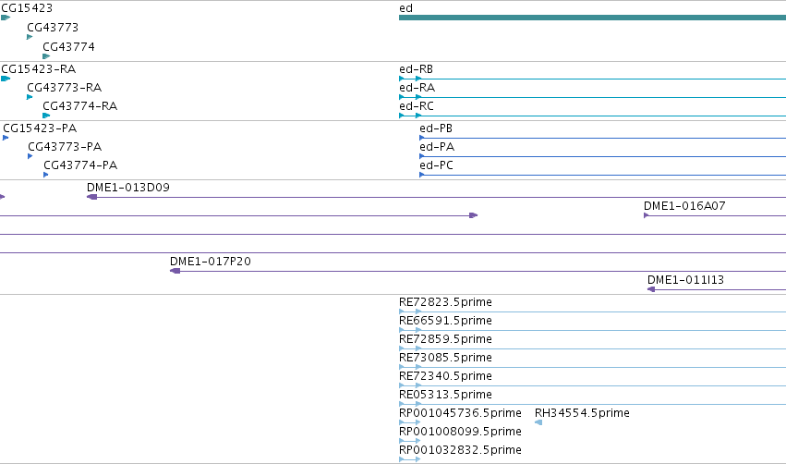Viewport: 786px width, 464px height.
Task: Click the CG43774 gene arrow glyph
Action: coord(46,56)
